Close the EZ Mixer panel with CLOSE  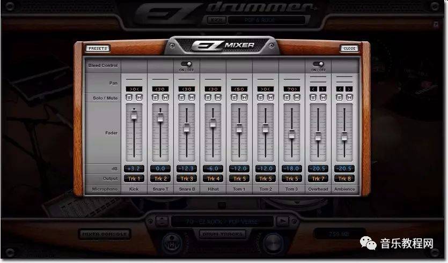(x=349, y=49)
